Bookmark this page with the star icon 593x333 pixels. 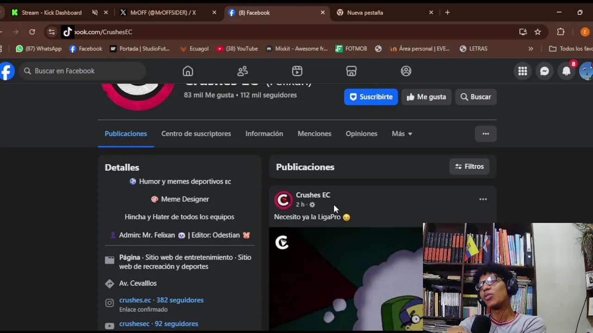537,32
